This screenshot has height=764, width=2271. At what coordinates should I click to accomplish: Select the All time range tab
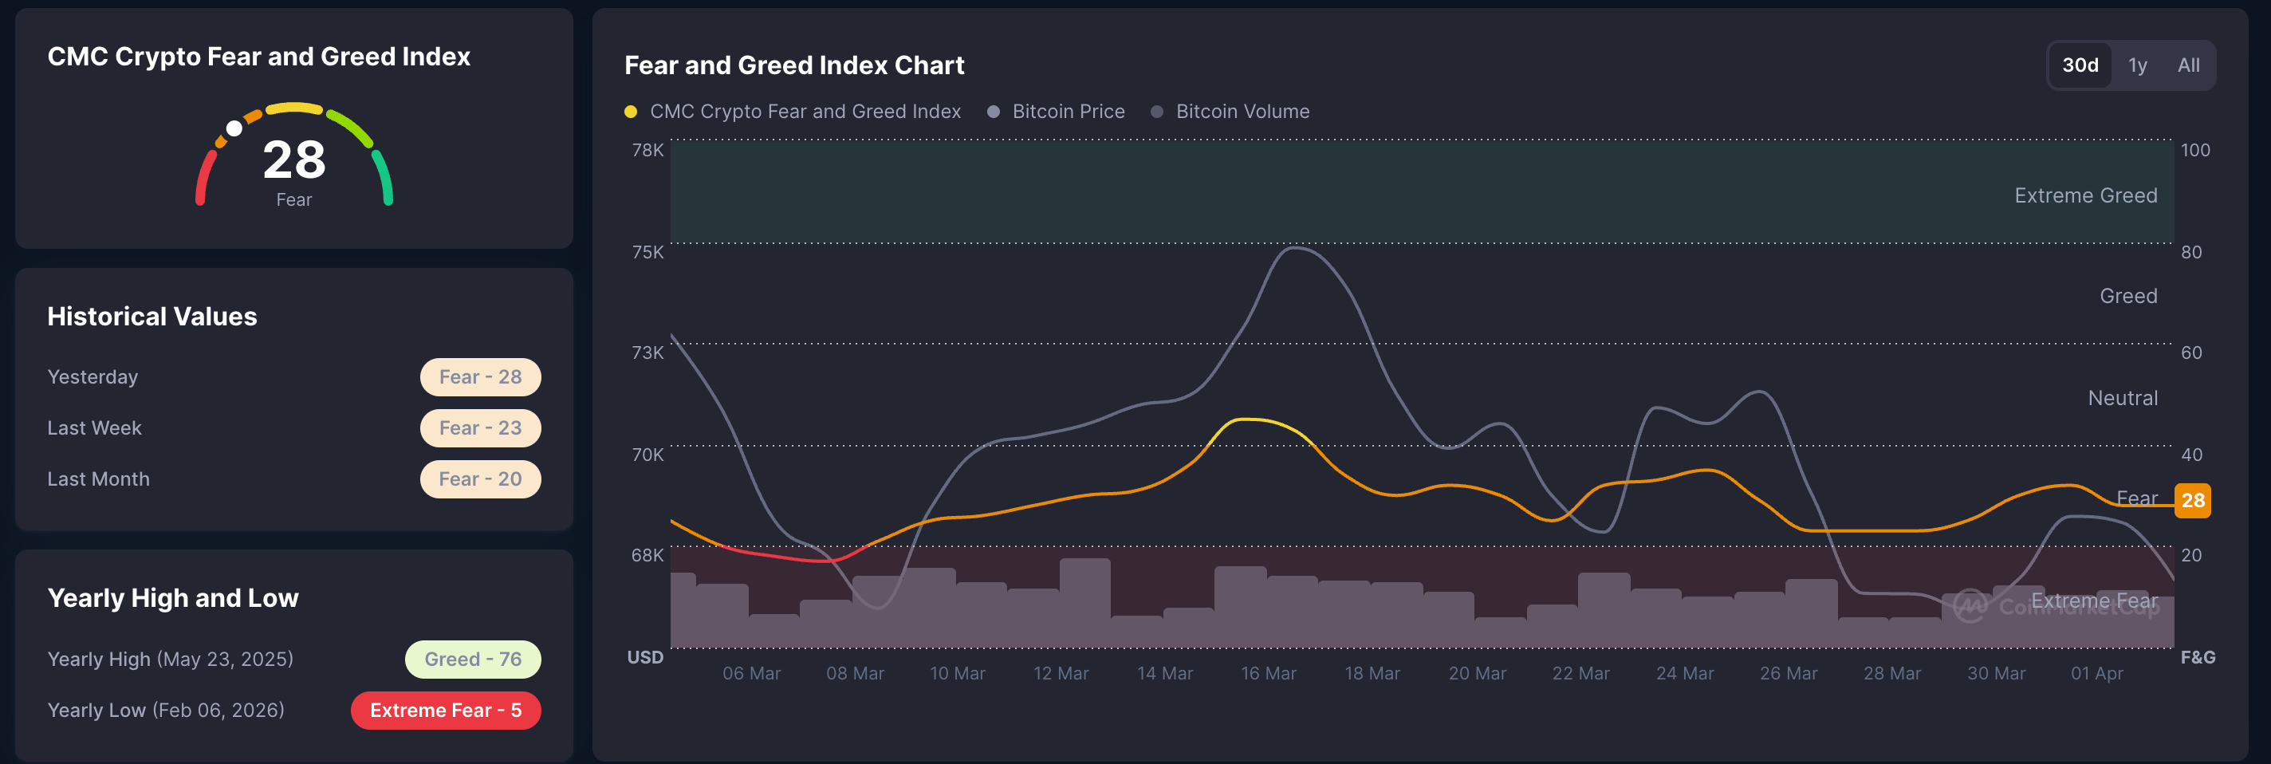tap(2187, 65)
